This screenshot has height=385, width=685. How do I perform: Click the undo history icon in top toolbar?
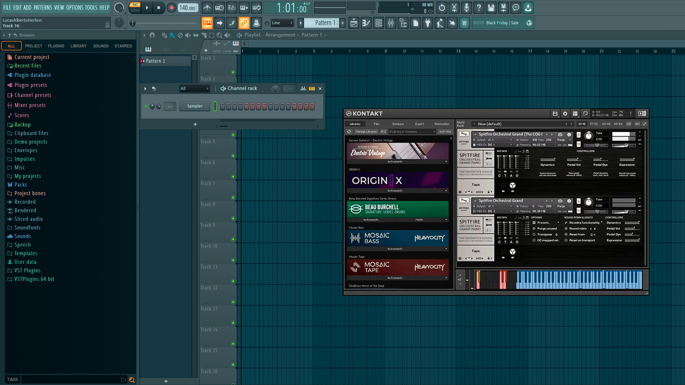(442, 8)
